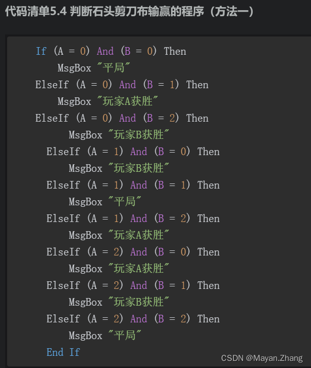
Task: Click MsgBox "玩家B获胜" under ElseIf (A = 0) And (B = 2)
Action: [119, 135]
